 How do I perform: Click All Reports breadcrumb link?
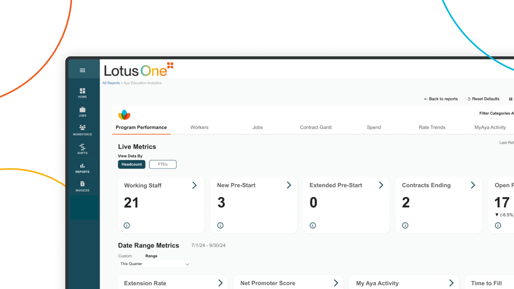coord(111,83)
